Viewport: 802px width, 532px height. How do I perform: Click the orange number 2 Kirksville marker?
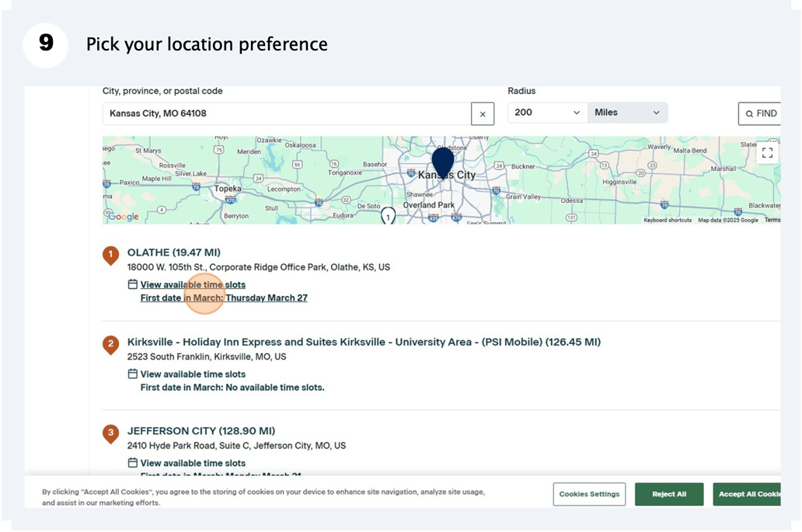[111, 344]
